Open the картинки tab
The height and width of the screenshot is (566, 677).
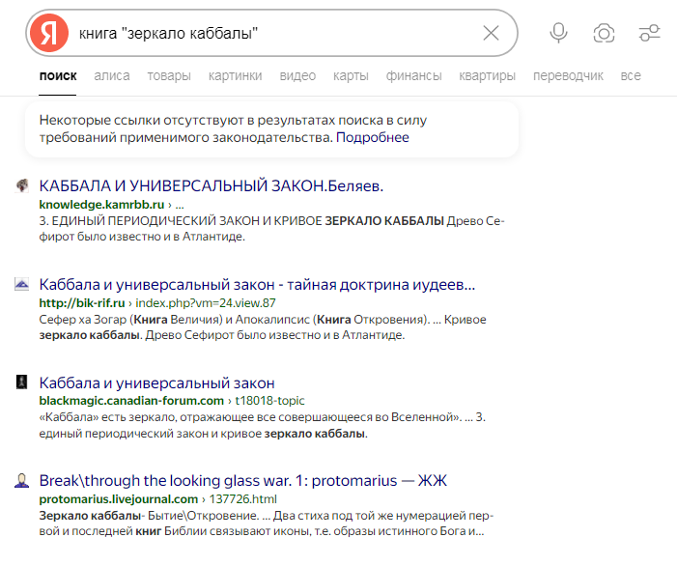pyautogui.click(x=236, y=76)
